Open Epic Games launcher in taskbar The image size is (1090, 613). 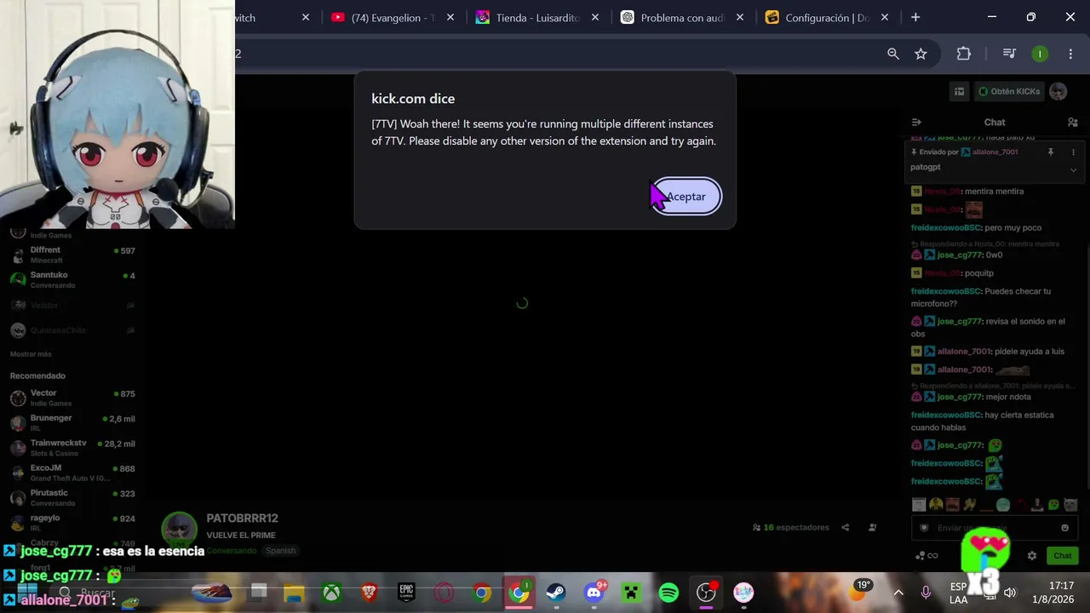406,593
